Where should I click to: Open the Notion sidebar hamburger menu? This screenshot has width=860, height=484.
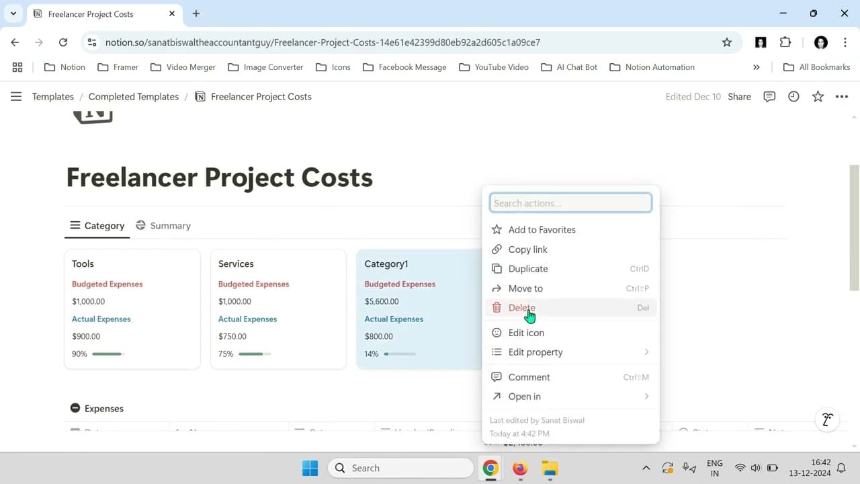[x=16, y=97]
